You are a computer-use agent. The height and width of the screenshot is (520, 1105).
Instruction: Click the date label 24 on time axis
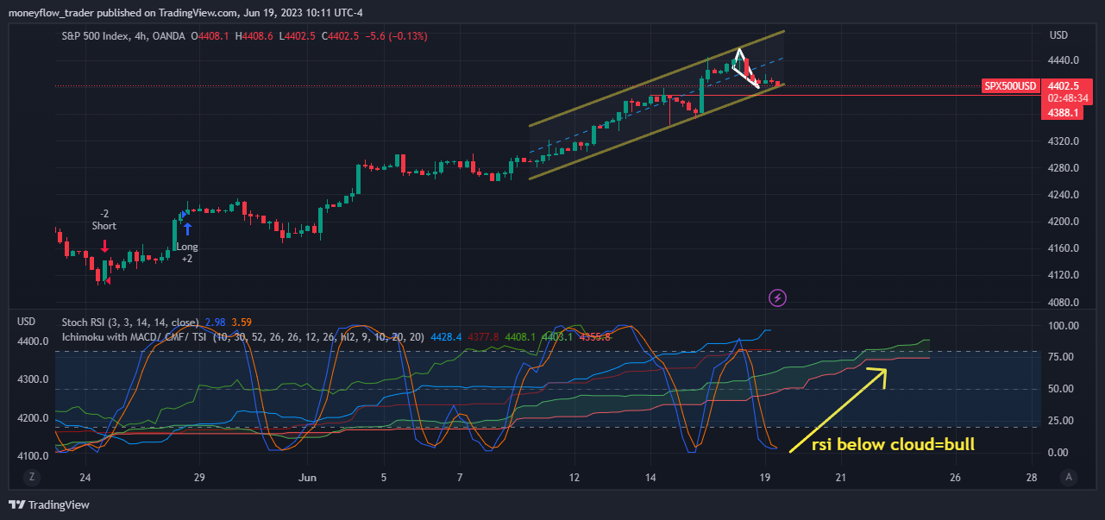click(x=85, y=477)
